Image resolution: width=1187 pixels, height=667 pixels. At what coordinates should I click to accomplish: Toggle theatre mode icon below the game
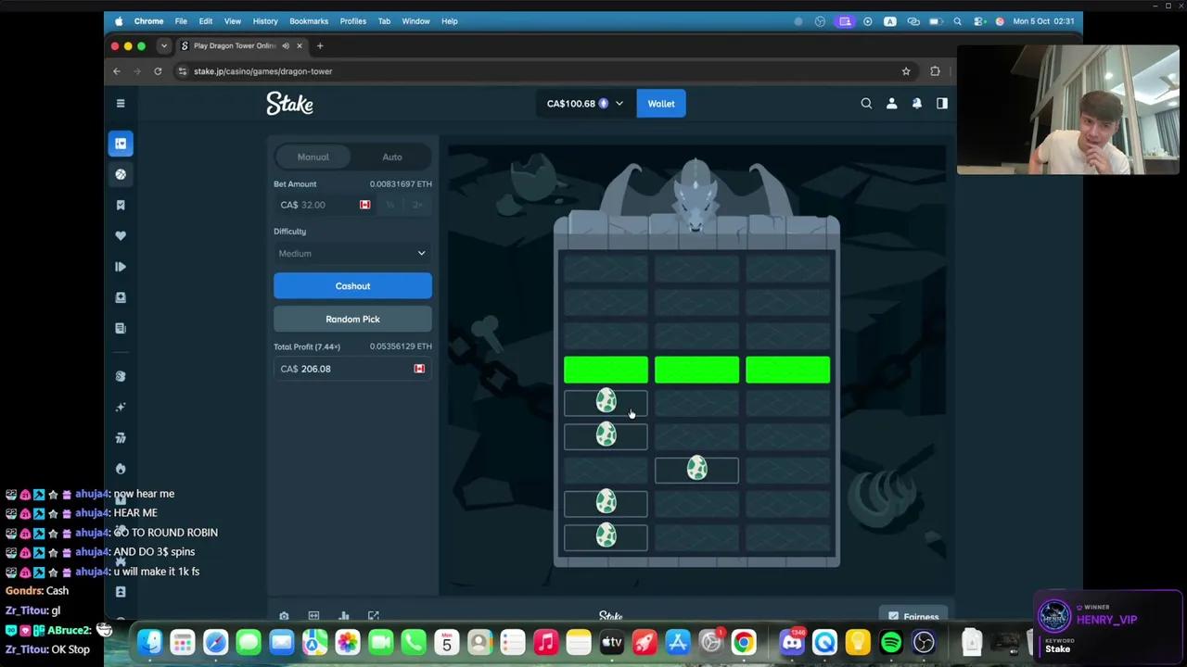[313, 616]
